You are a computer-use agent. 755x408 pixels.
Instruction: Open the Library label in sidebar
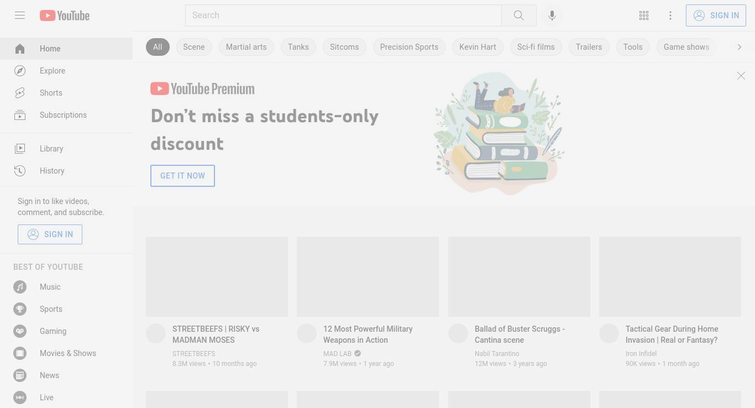coord(51,149)
